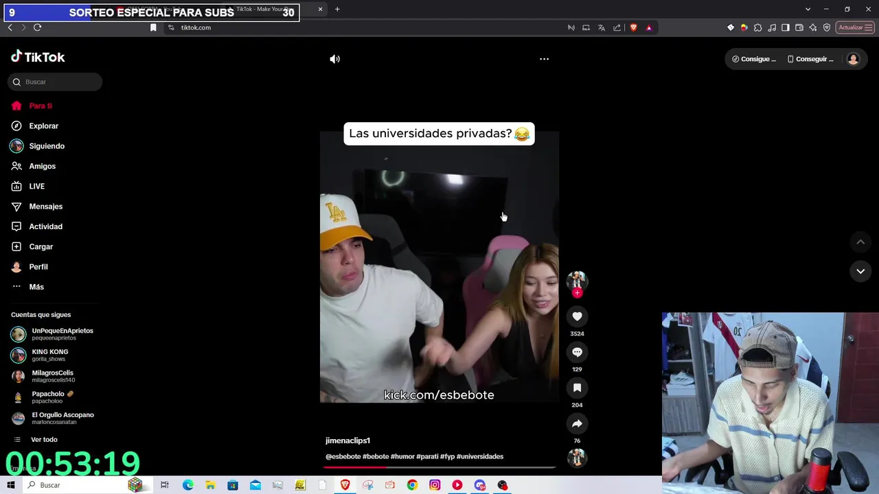Click Brave Shields lion icon
This screenshot has height=494, width=879.
[x=633, y=27]
